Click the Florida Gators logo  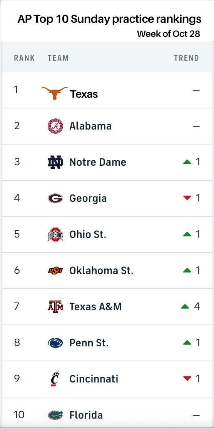coord(55,415)
